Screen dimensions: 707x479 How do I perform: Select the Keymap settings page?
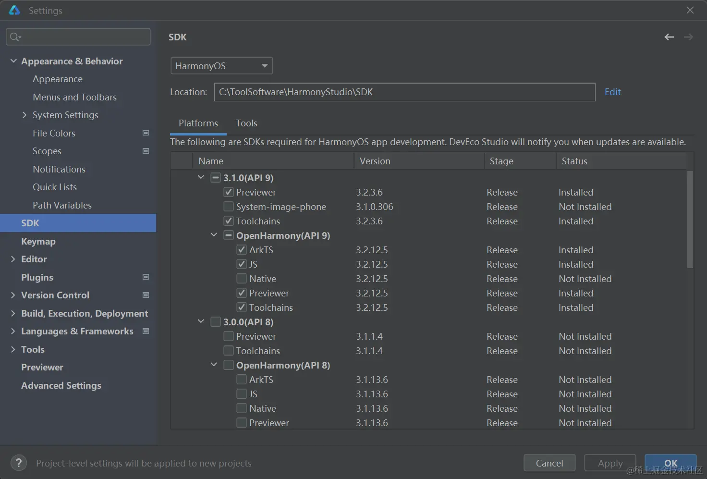(38, 241)
